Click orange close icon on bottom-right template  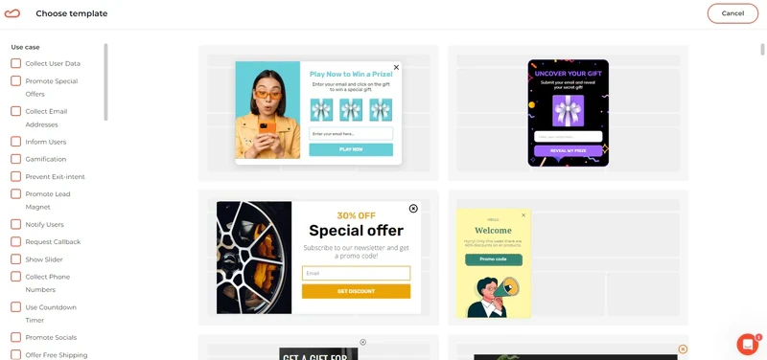click(x=683, y=349)
